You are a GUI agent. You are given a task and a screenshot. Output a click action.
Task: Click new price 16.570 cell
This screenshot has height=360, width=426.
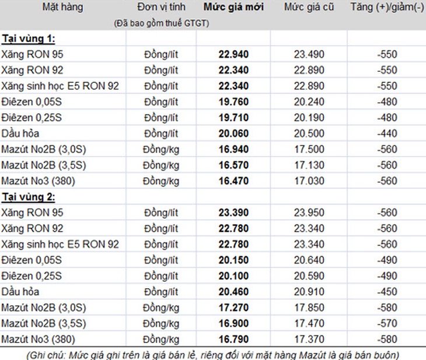(233, 165)
